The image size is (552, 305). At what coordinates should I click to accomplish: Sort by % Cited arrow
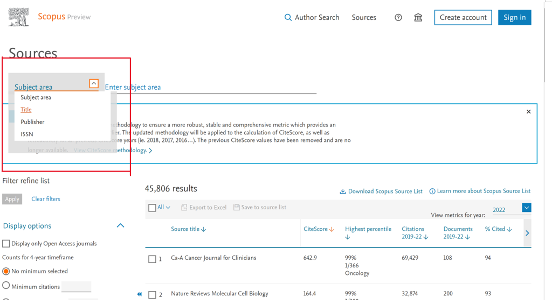509,230
